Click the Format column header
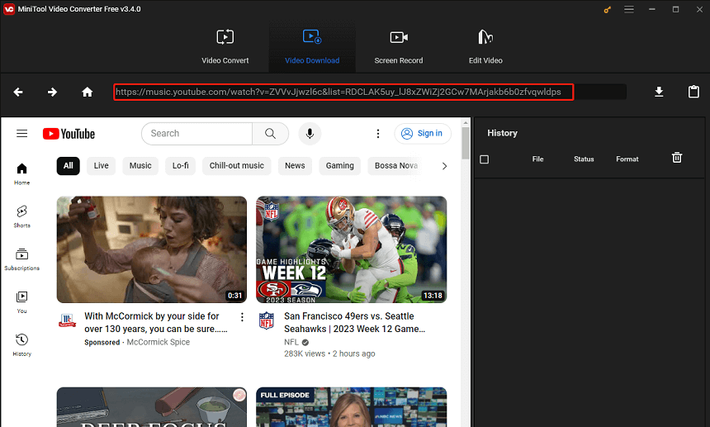Screen dimensions: 710x427 tap(627, 159)
